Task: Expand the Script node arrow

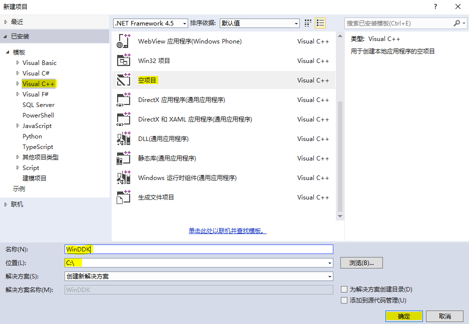Action: pos(18,167)
